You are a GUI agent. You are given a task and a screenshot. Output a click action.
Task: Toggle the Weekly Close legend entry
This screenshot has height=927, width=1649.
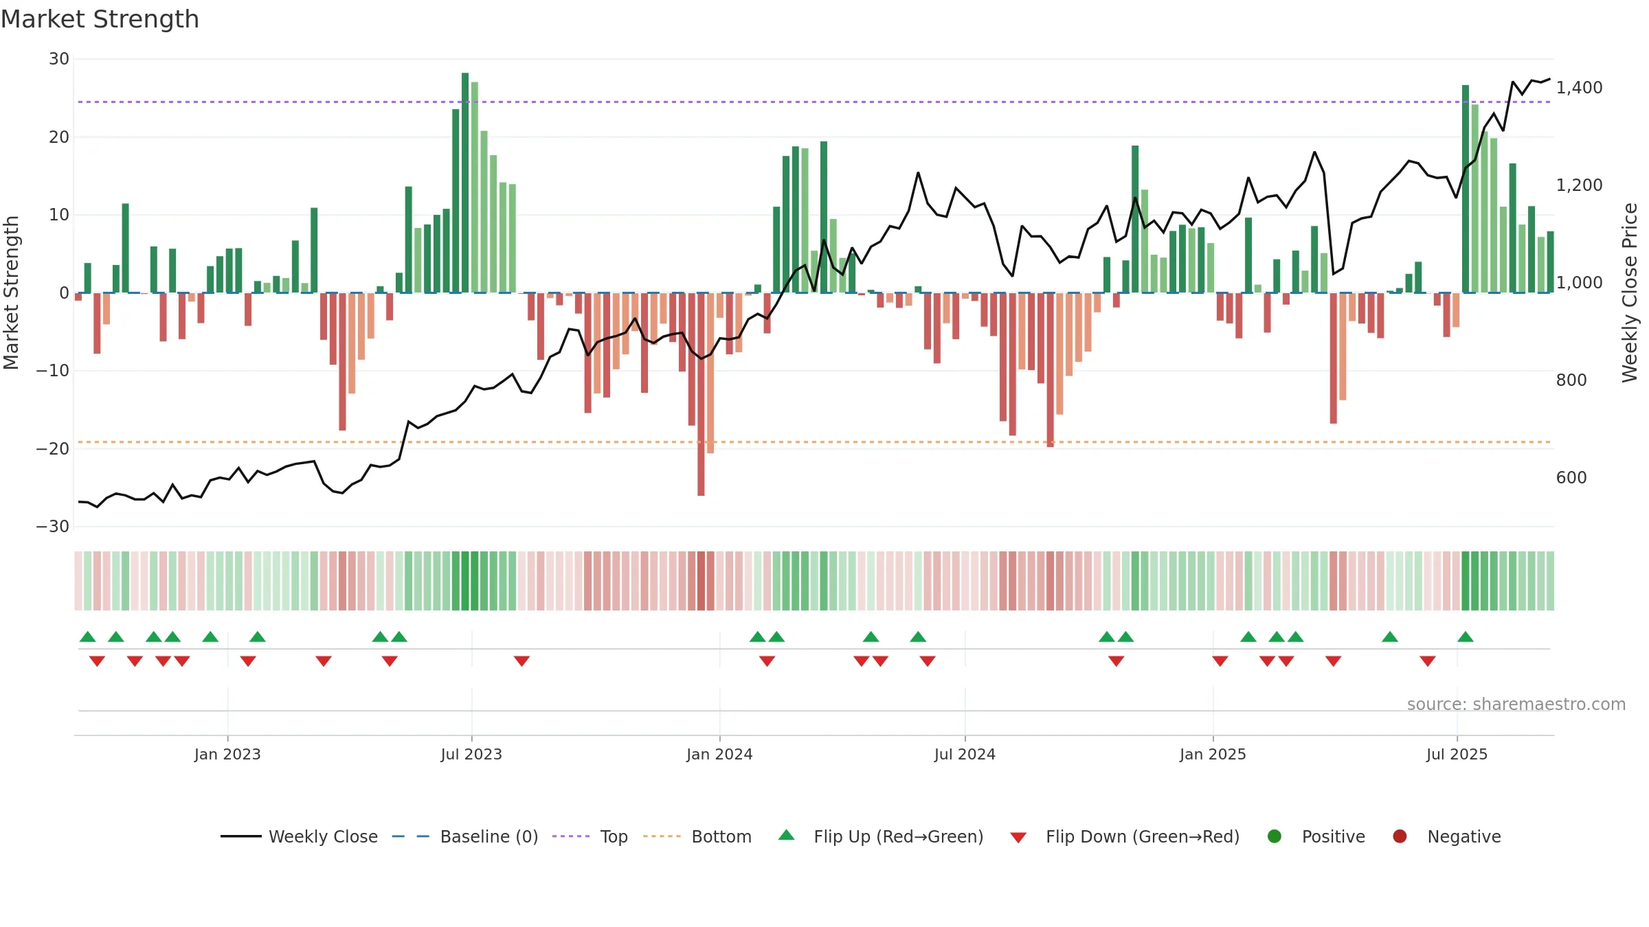point(299,836)
